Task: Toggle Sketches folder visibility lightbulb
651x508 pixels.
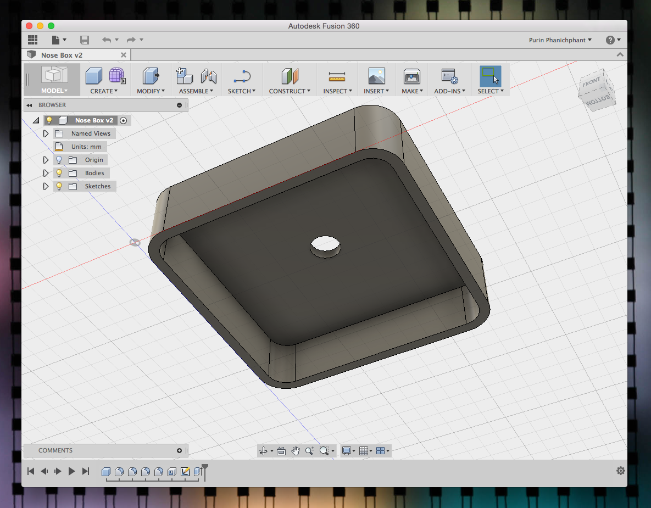Action: coord(59,186)
